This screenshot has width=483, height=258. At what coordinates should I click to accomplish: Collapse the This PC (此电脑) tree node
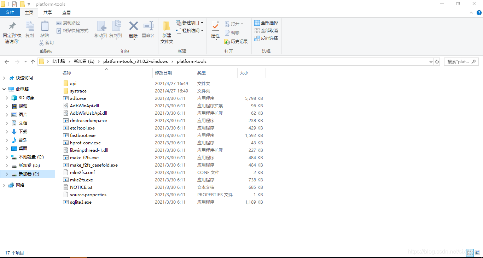tap(4, 89)
